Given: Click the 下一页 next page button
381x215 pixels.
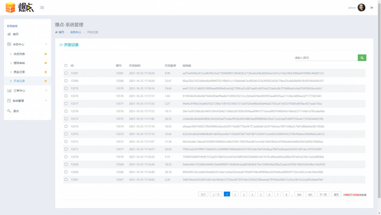Looking at the screenshot, I should coord(323,194).
